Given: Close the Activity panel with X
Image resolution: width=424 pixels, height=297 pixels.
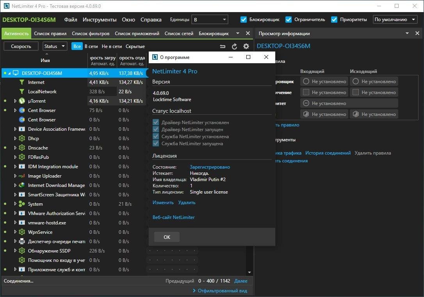Looking at the screenshot, I should [248, 33].
